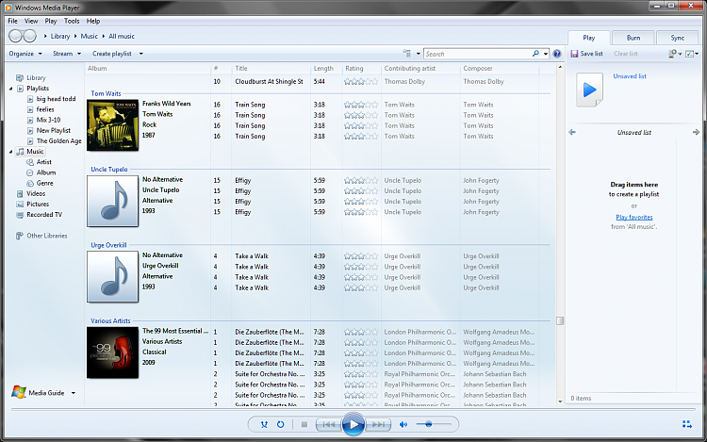Stop playback with the Stop button

(304, 424)
